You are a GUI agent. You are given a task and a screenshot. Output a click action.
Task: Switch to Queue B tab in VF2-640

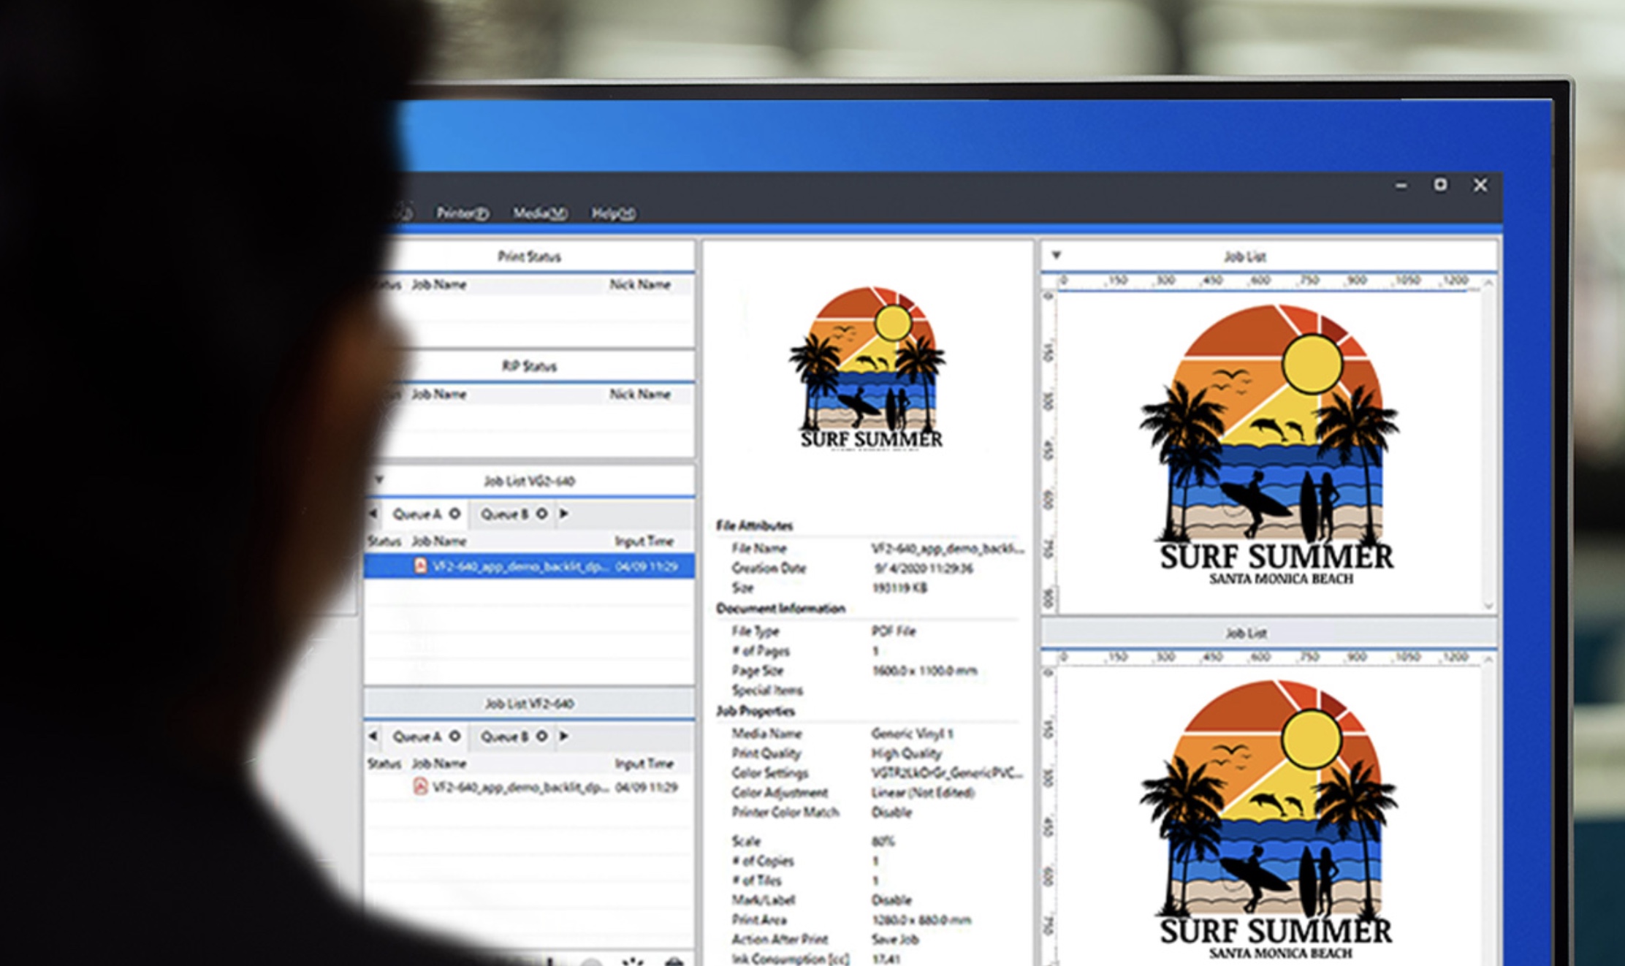click(503, 736)
